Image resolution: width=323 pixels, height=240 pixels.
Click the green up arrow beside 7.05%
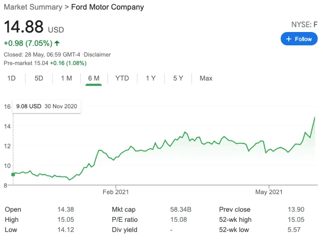pyautogui.click(x=57, y=43)
